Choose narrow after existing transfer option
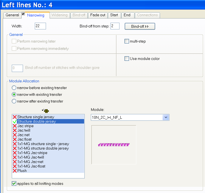This screenshot has height=193, width=205. [14, 101]
